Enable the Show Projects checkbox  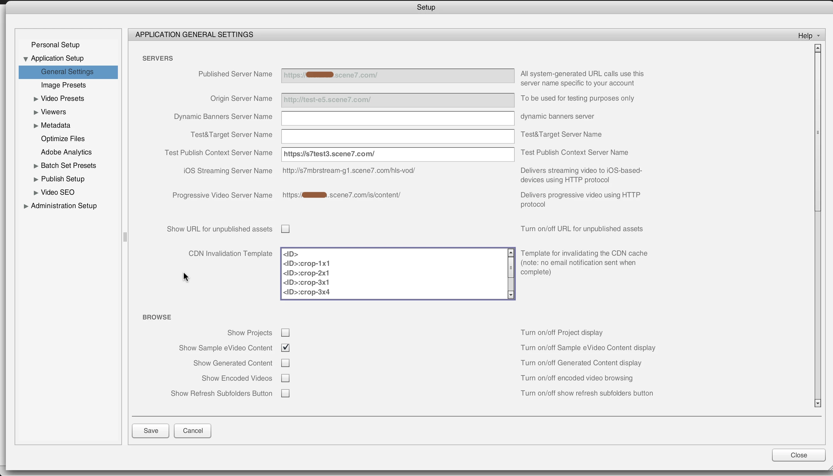[285, 333]
